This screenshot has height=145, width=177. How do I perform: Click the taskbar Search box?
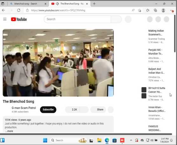pos(69,140)
